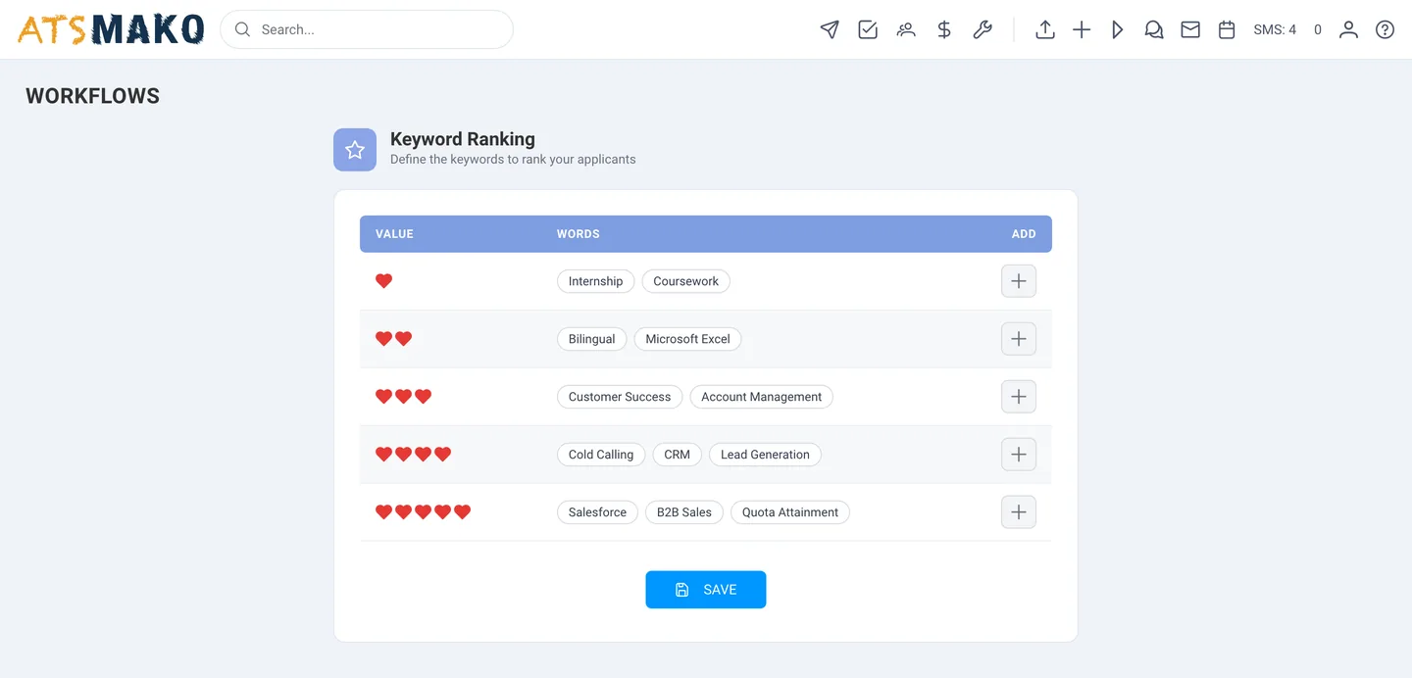
Task: Click the Keyword Ranking star icon
Action: [x=355, y=150]
